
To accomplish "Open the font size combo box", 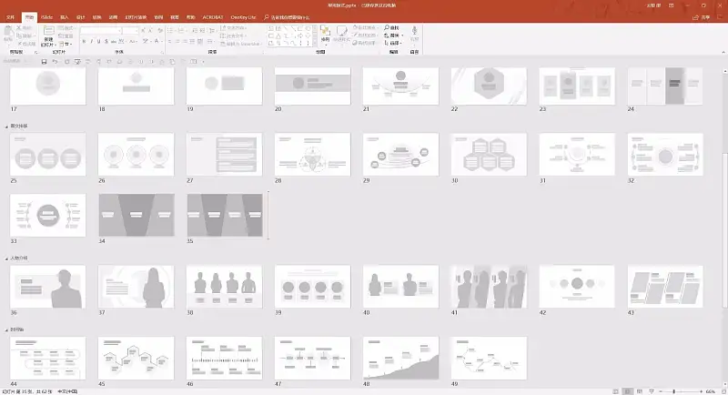I will 130,31.
